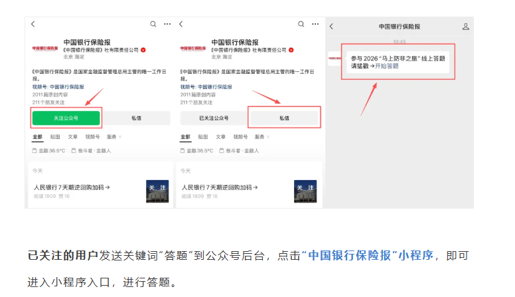
Task: Tap back arrow on the 已关注公众号 screen
Action: pyautogui.click(x=181, y=24)
